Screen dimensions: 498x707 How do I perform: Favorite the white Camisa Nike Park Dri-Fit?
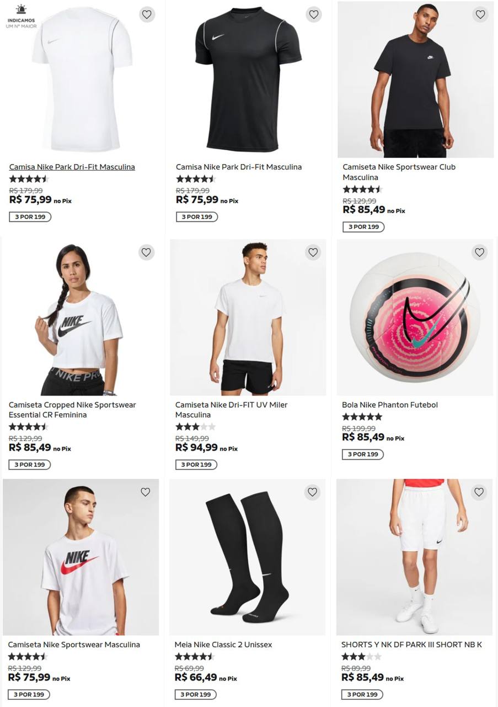147,15
